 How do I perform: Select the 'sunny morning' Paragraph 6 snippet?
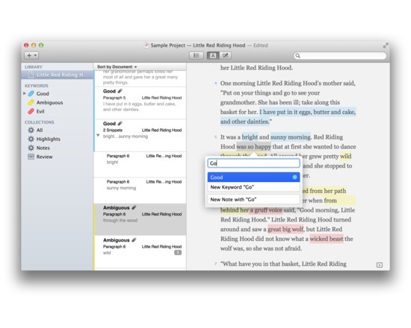click(x=140, y=190)
